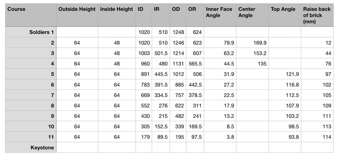Screen dimensions: 338x156
Task: Select the Raise back of brick header
Action: tap(317, 15)
